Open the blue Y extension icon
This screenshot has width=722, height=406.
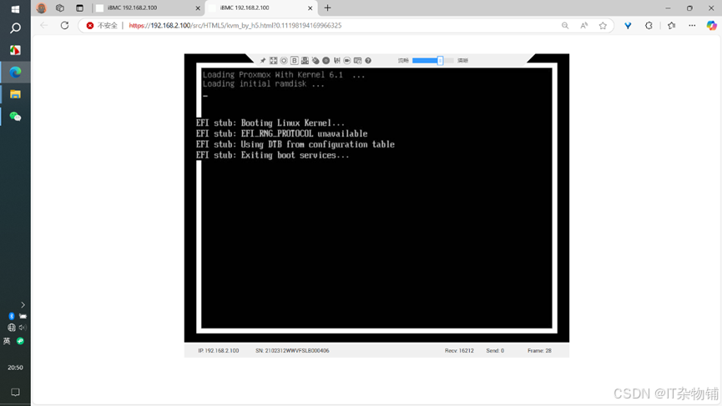(x=628, y=26)
